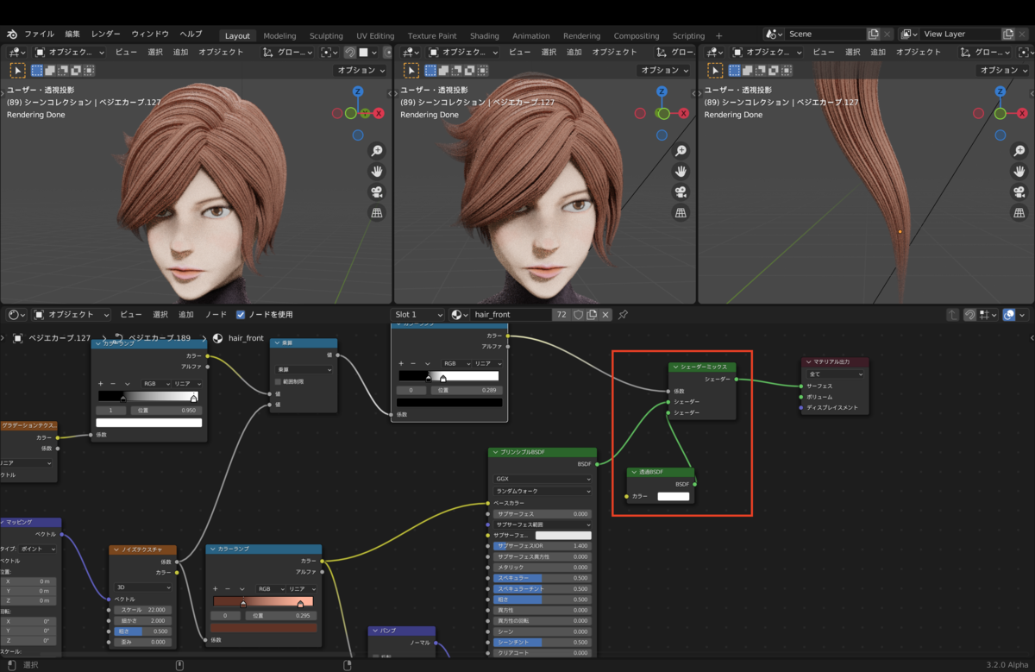Open Slot 1 material slot dropdown
Image resolution: width=1035 pixels, height=672 pixels.
tap(418, 315)
